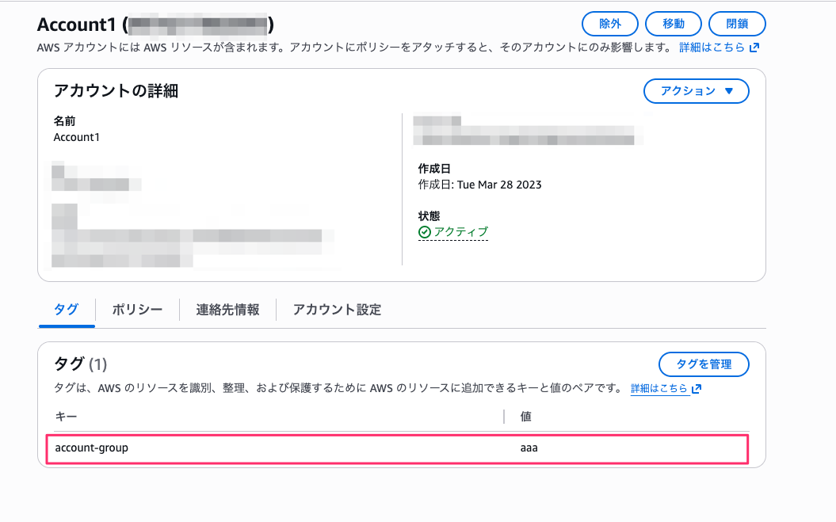
Task: Open the アカウント設定 tab
Action: tap(335, 310)
